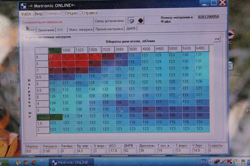Viewport: 250px width, 166px height.
Task: Click the red record circle toolbar icon
Action: (140, 20)
